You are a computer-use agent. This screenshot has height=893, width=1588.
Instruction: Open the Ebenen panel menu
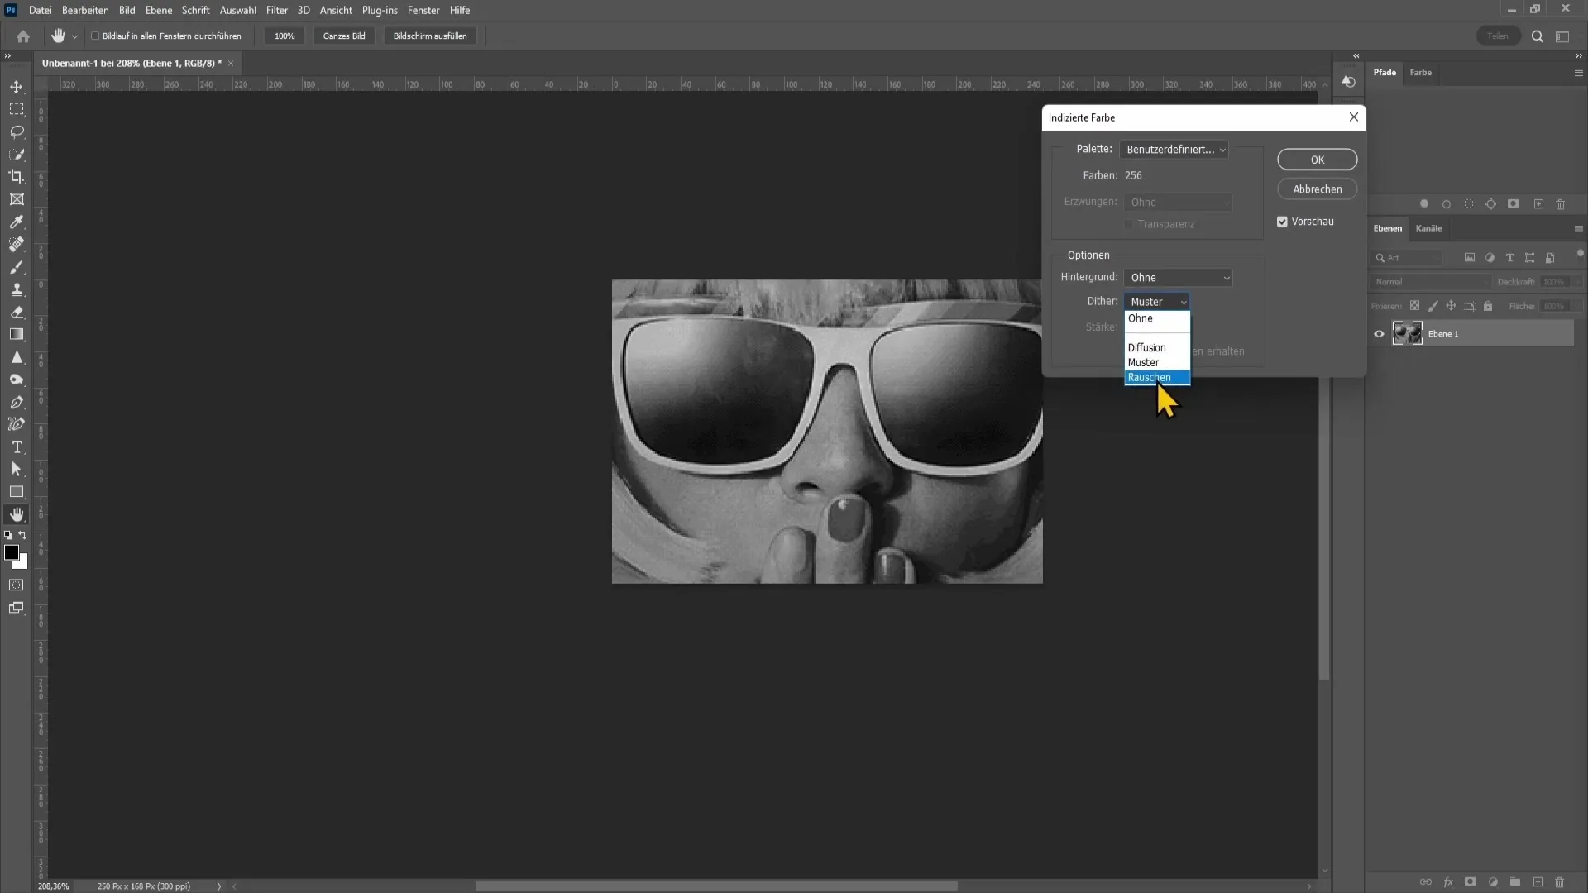1578,229
